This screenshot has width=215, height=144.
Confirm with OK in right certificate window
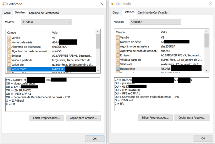point(203,138)
